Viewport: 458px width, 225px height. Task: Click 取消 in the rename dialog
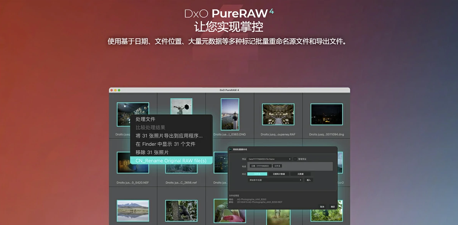tap(322, 206)
